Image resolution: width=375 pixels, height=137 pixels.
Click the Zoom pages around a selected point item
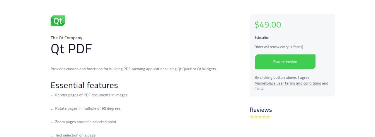(x=86, y=122)
